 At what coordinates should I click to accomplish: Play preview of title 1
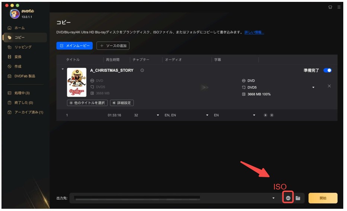265,115
